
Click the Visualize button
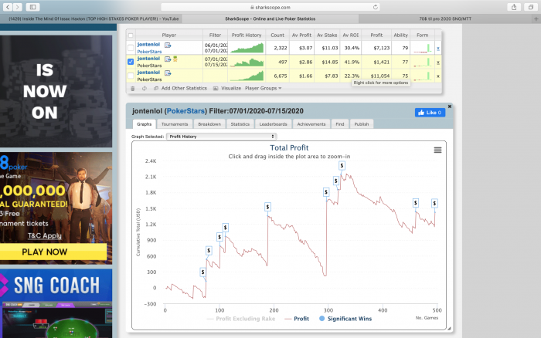tap(227, 88)
